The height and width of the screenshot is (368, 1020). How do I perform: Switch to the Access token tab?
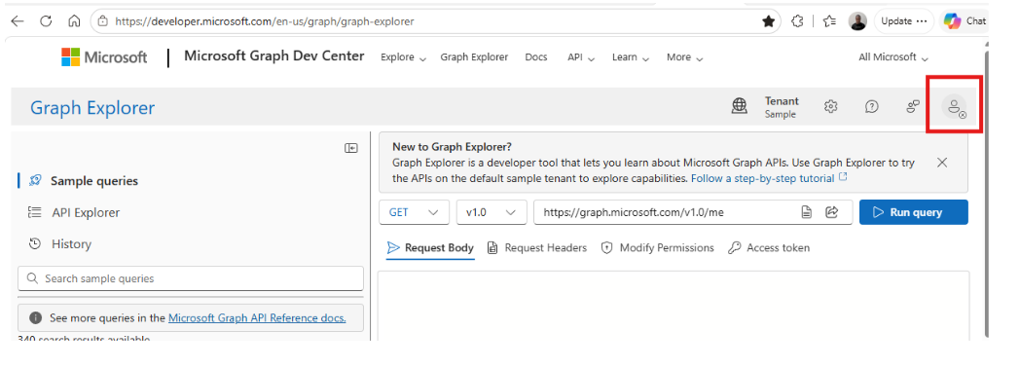tap(769, 247)
